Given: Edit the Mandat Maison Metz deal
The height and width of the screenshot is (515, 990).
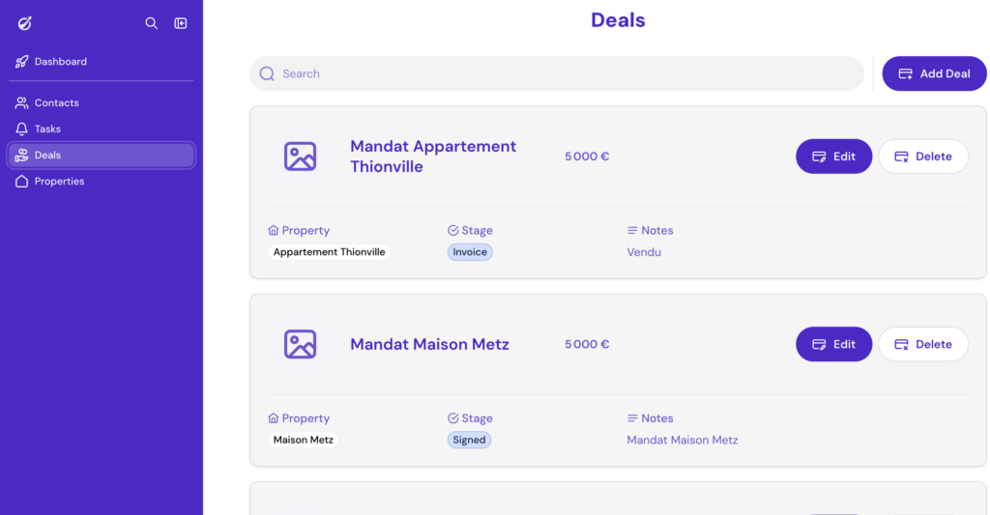Looking at the screenshot, I should [833, 344].
